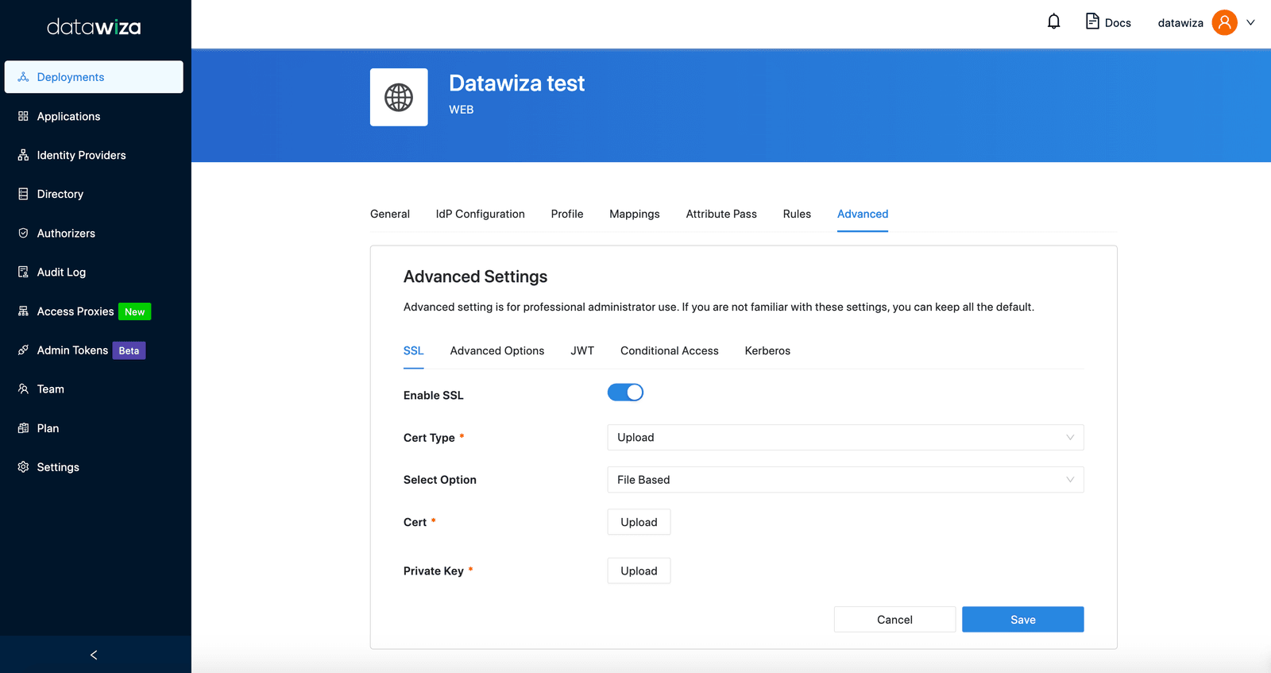Go to Deployments in sidebar

tap(94, 77)
